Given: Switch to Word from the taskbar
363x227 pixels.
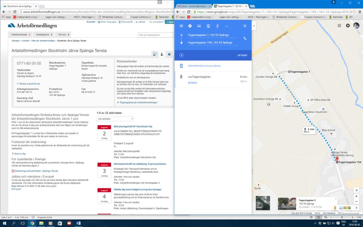Looking at the screenshot, I should tap(78, 223).
